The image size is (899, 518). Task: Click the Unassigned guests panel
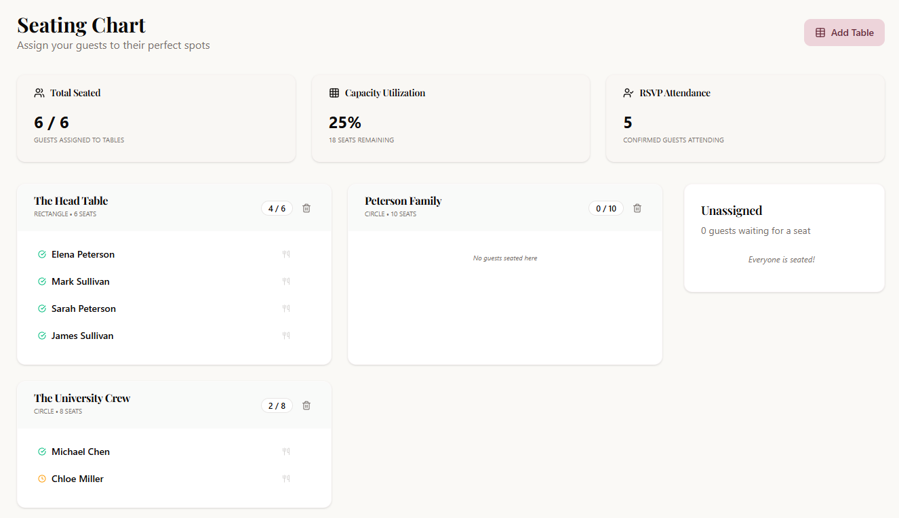(x=784, y=238)
